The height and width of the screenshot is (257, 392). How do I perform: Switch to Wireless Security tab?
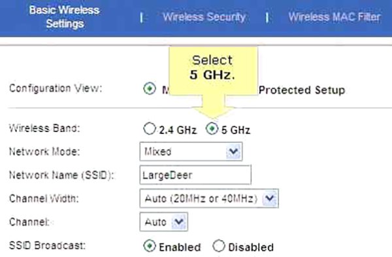[x=204, y=17]
